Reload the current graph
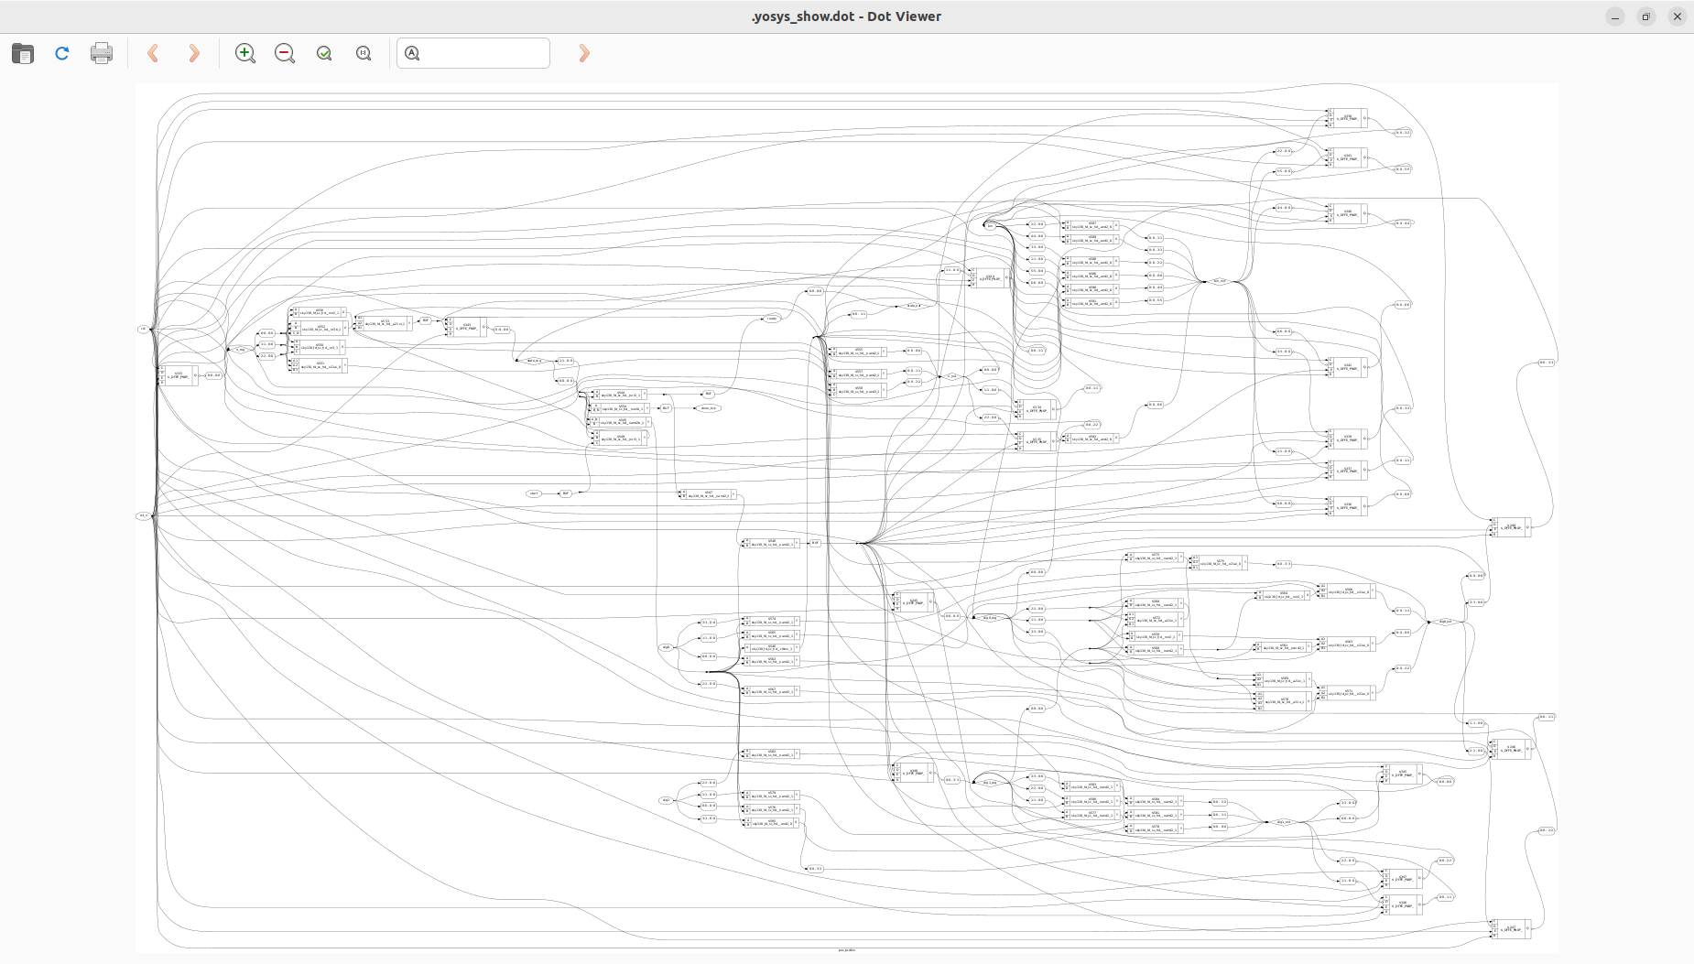 pyautogui.click(x=61, y=53)
